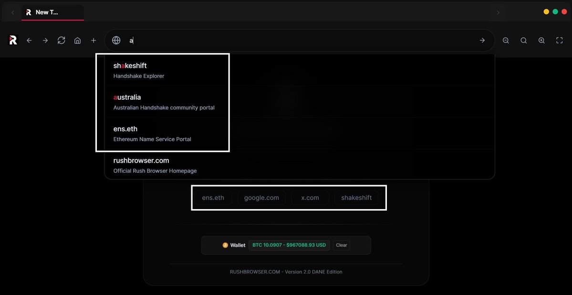The image size is (572, 295).
Task: Click the Rush browser logo
Action: tap(12, 40)
